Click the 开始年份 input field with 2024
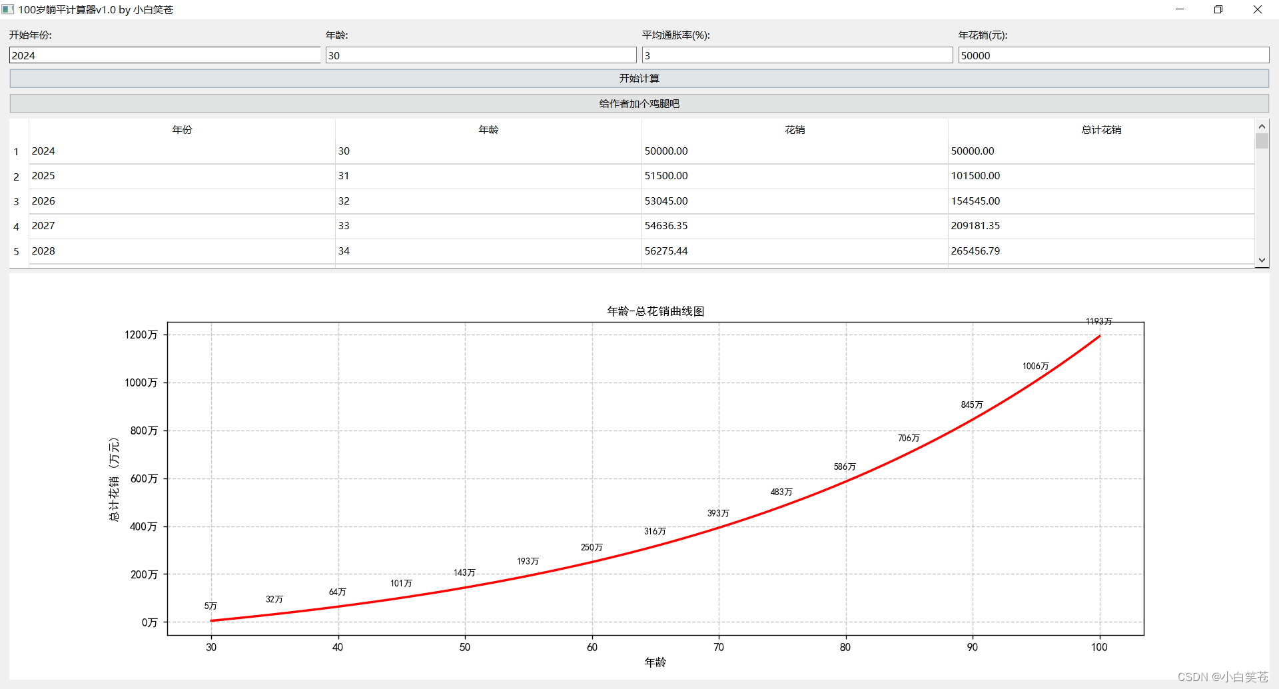Image resolution: width=1279 pixels, height=689 pixels. (x=165, y=55)
